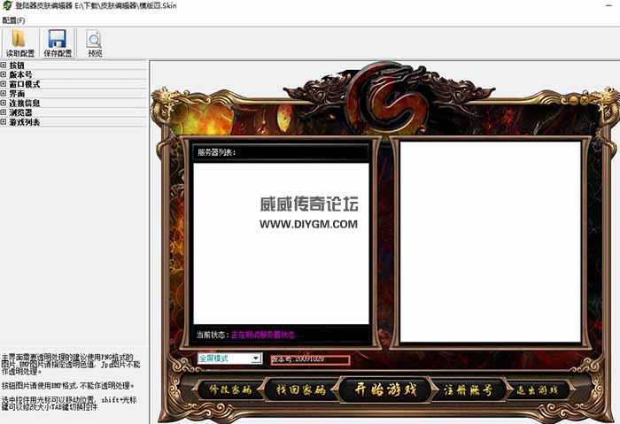Select the white server list box
620x424 pixels.
(281, 243)
